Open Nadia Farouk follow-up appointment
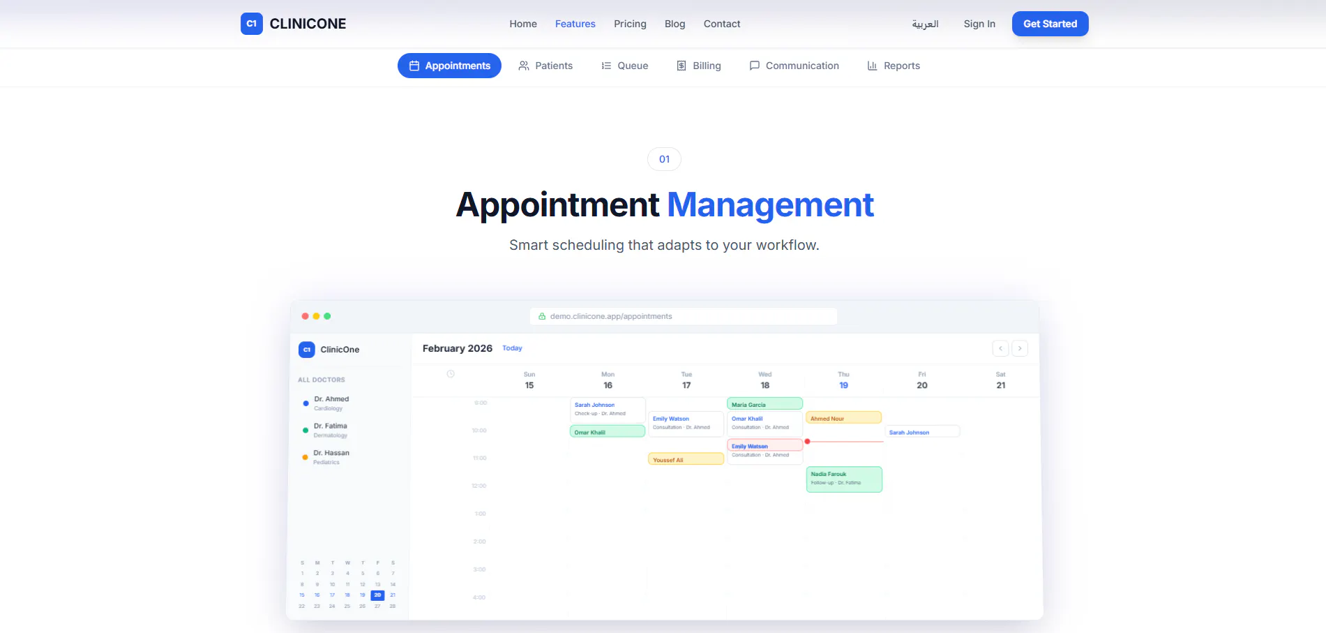Screen dimensions: 1326x633 pos(844,479)
